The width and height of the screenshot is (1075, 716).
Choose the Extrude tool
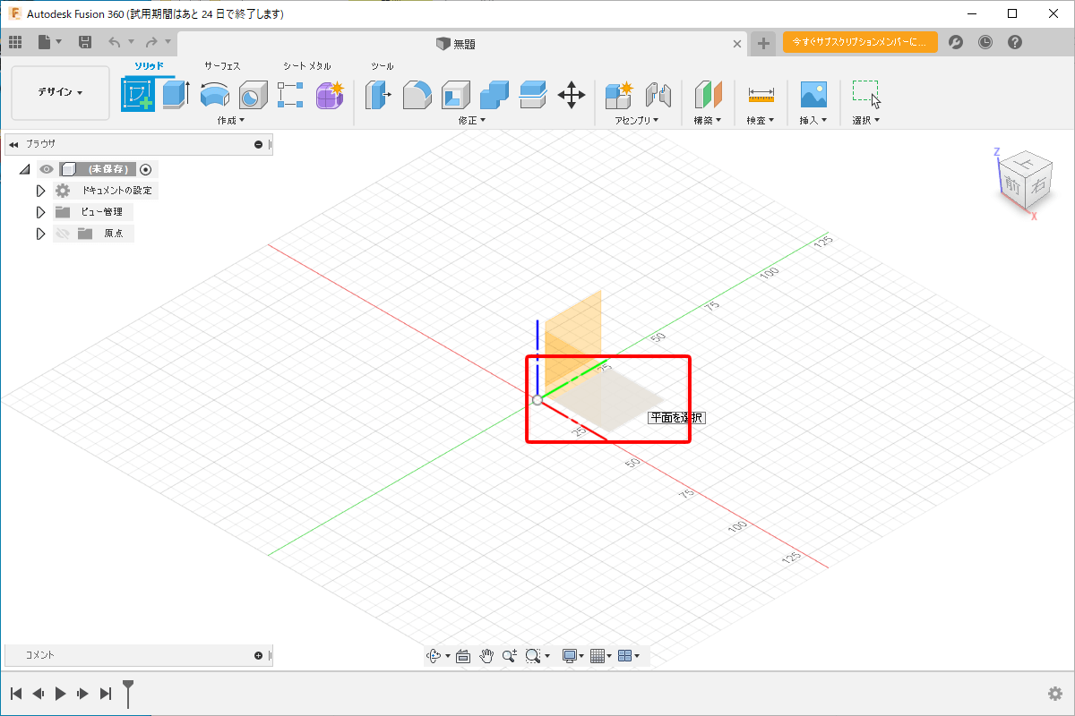click(176, 95)
